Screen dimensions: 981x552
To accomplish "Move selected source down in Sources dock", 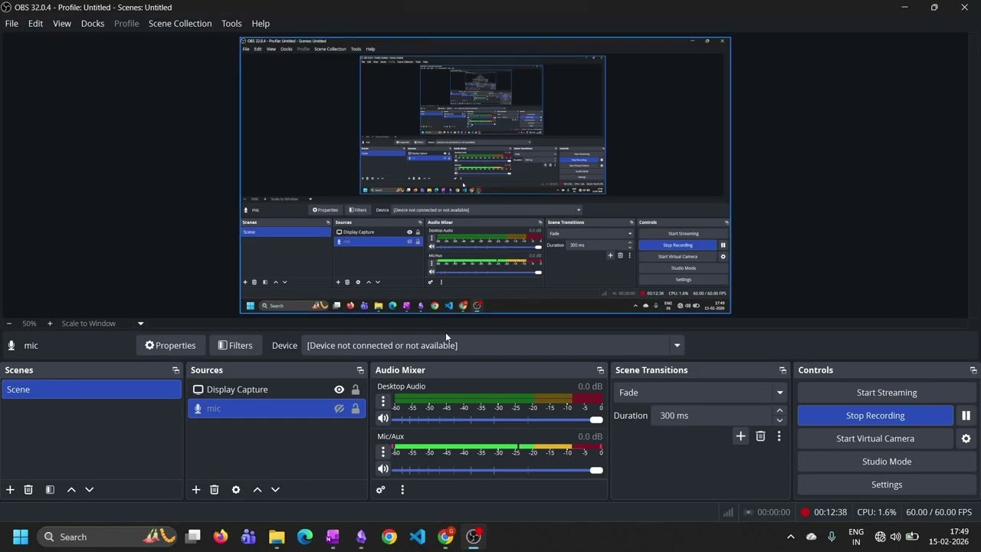I will (275, 490).
